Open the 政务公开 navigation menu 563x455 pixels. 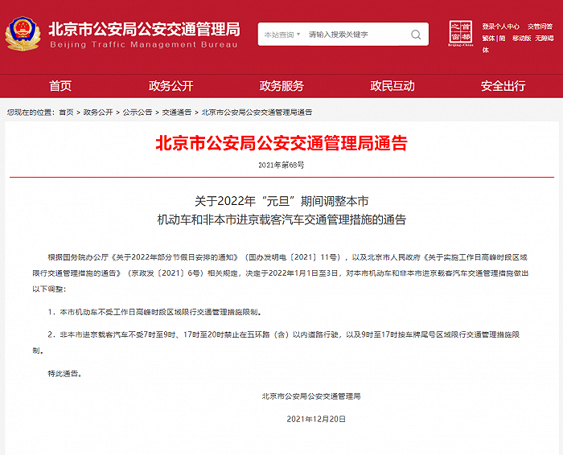click(x=171, y=86)
